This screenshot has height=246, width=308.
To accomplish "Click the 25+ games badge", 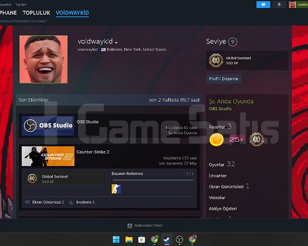I will coord(236,139).
